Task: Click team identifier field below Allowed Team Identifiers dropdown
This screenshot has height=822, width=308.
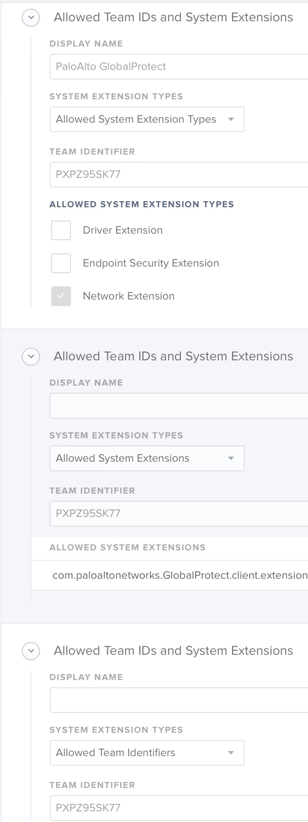Action: (x=179, y=808)
